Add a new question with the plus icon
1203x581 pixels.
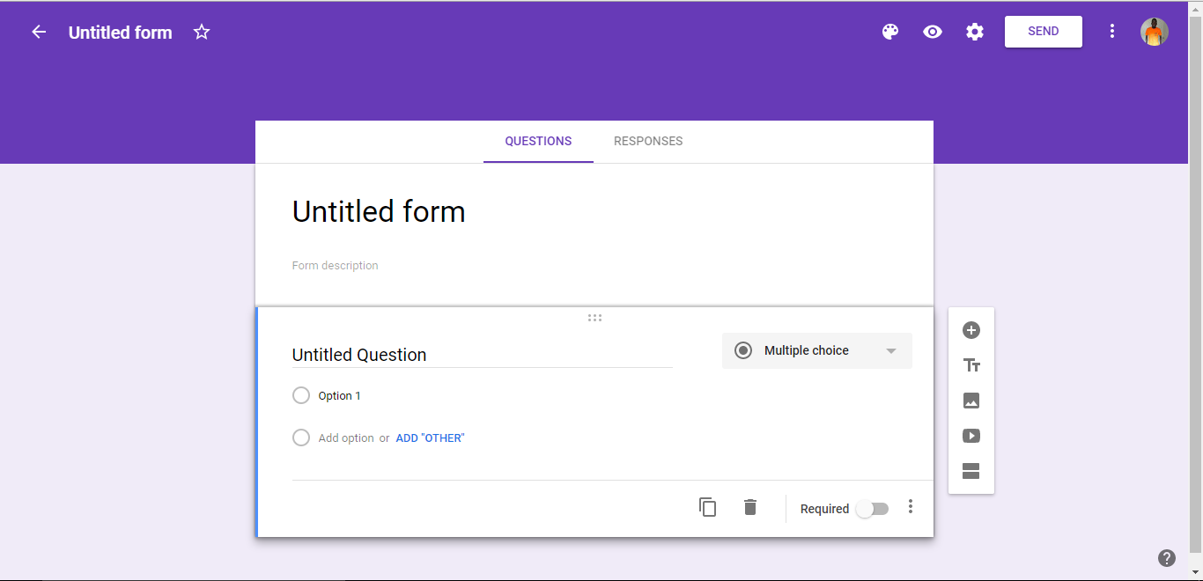[971, 330]
